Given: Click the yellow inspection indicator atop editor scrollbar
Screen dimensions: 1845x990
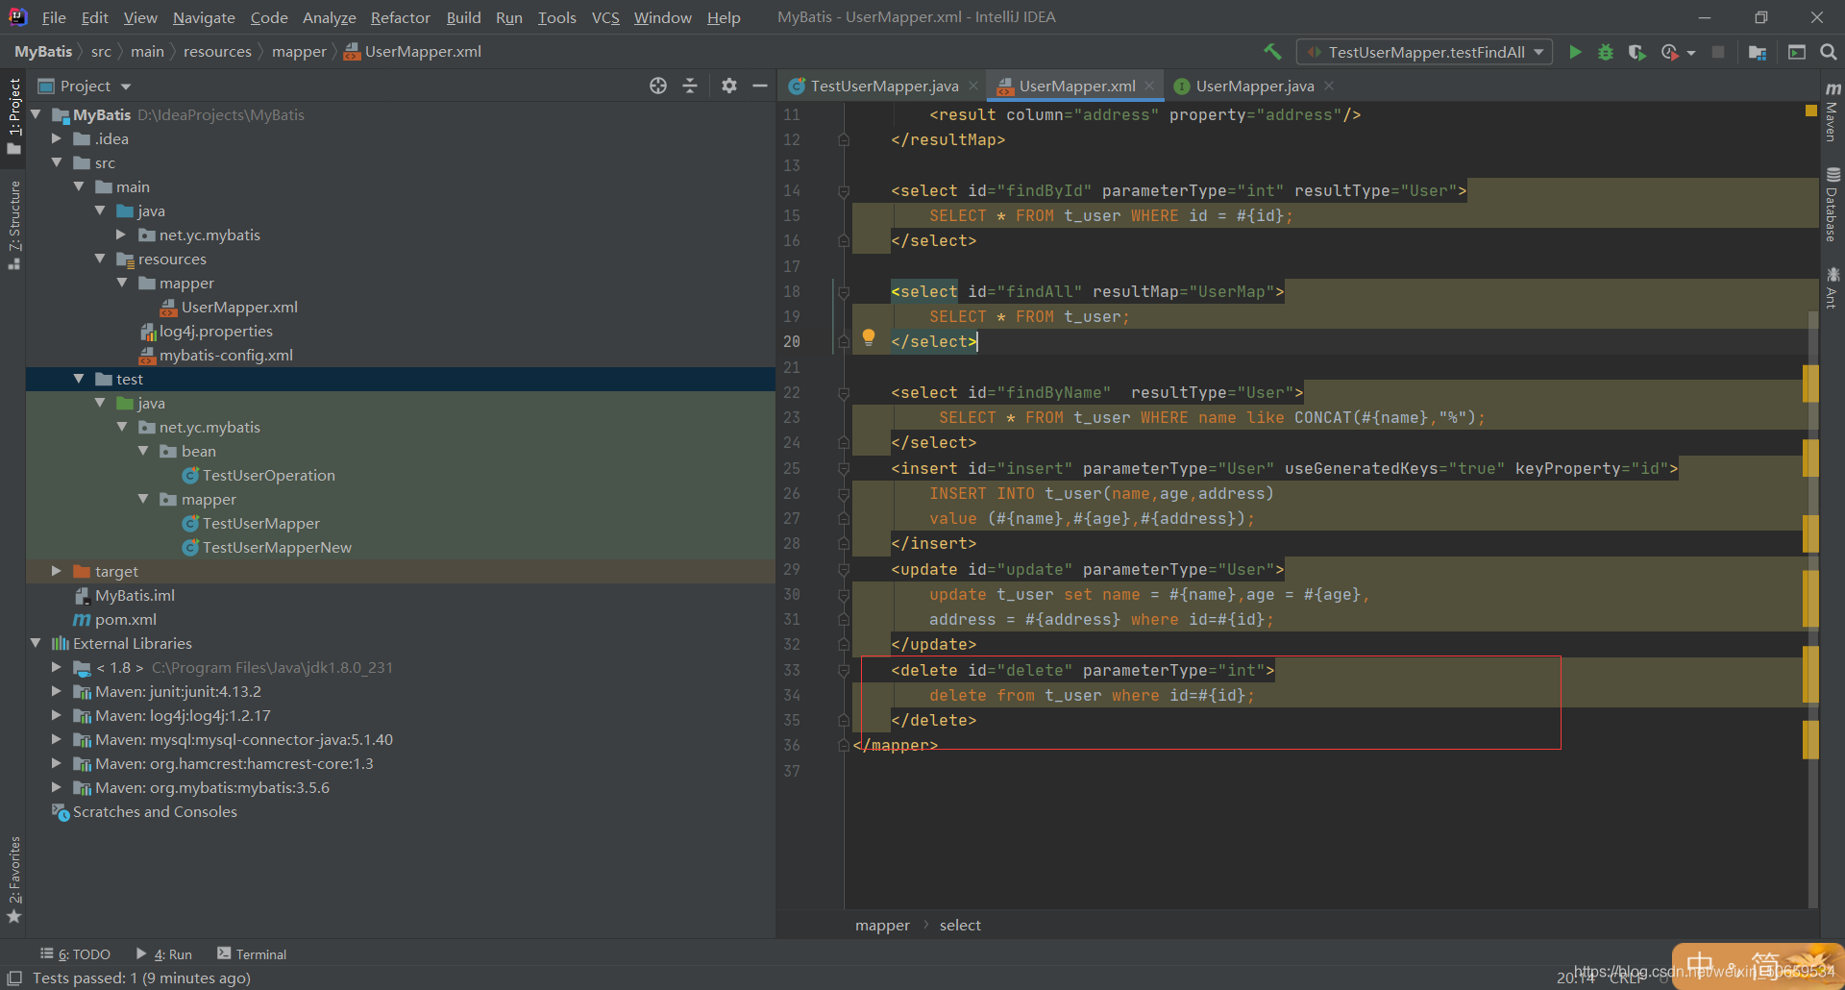Looking at the screenshot, I should pyautogui.click(x=1811, y=111).
